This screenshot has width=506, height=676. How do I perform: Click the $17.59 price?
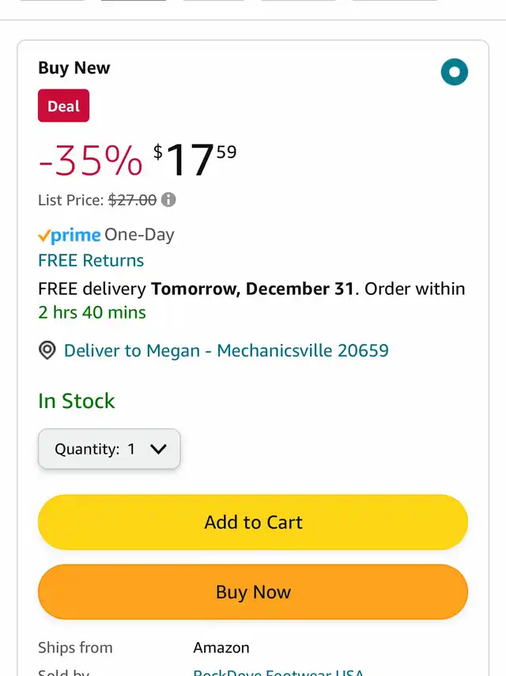pyautogui.click(x=194, y=159)
